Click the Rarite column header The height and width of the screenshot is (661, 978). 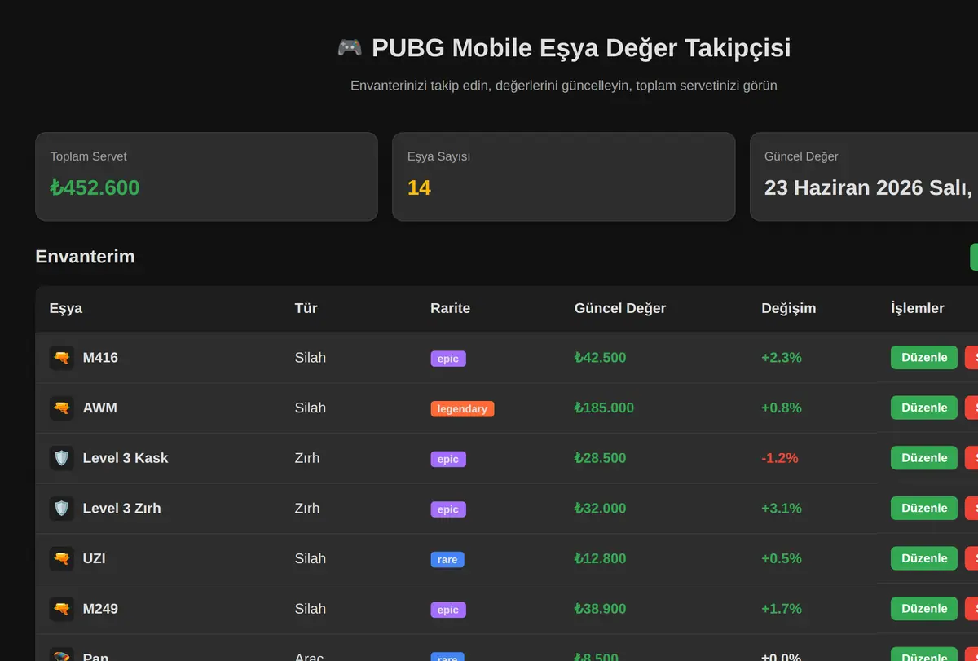pos(451,308)
